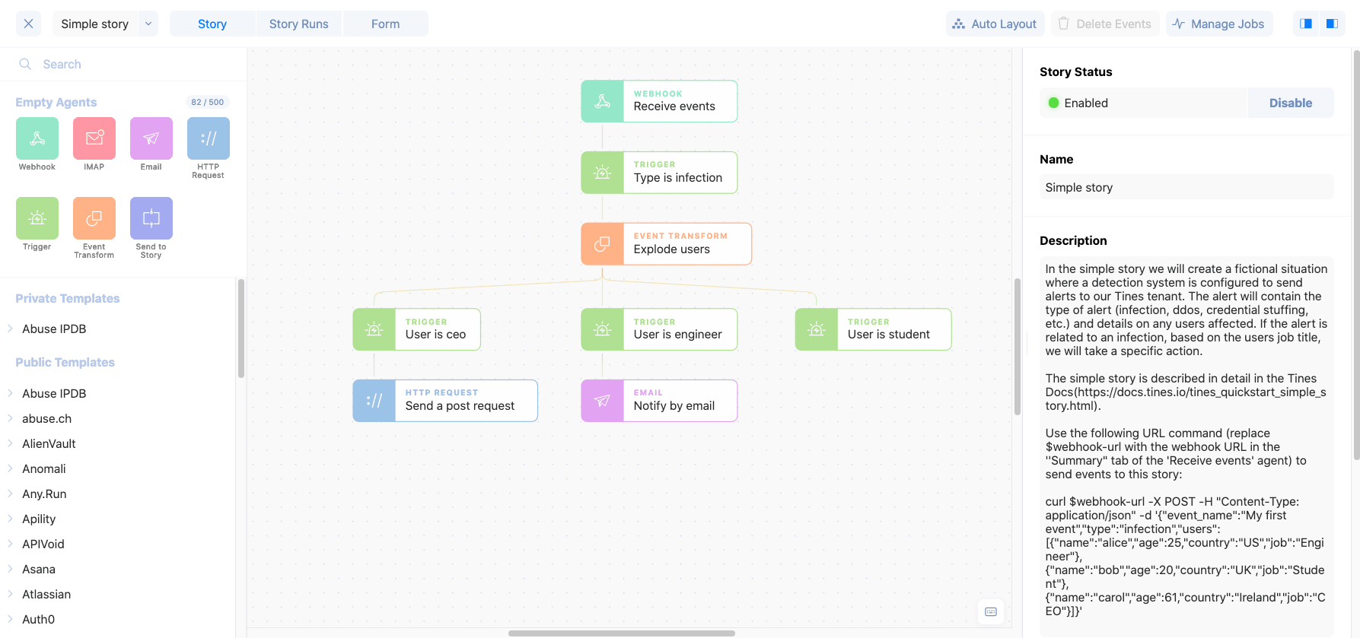Select the Explode users node label
Viewport: 1360px width, 638px height.
click(x=672, y=249)
